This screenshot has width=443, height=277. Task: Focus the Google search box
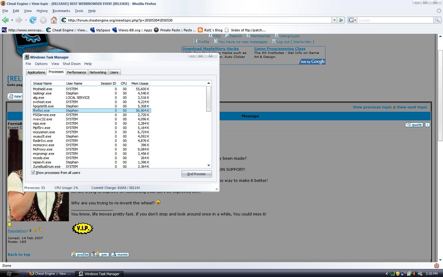[395, 20]
